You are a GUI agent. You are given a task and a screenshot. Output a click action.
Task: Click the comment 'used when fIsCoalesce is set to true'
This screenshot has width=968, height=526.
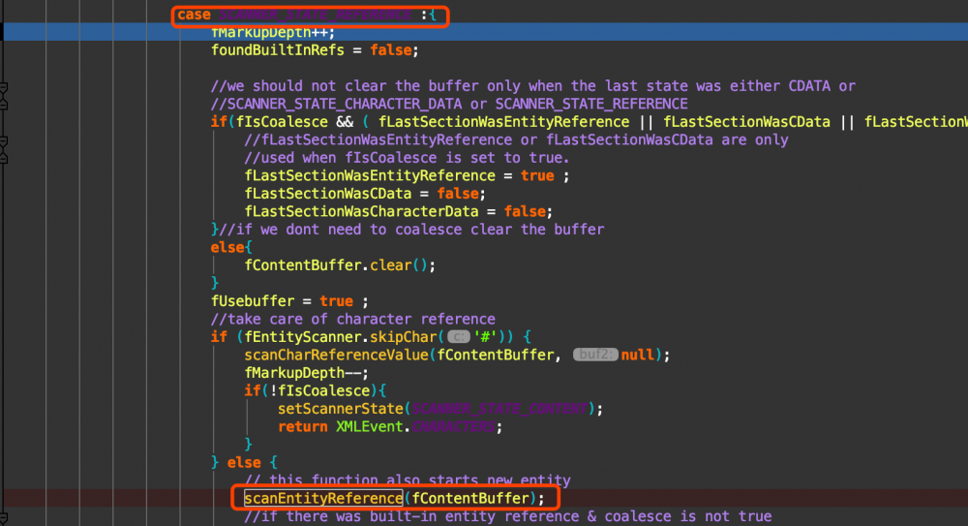(407, 158)
